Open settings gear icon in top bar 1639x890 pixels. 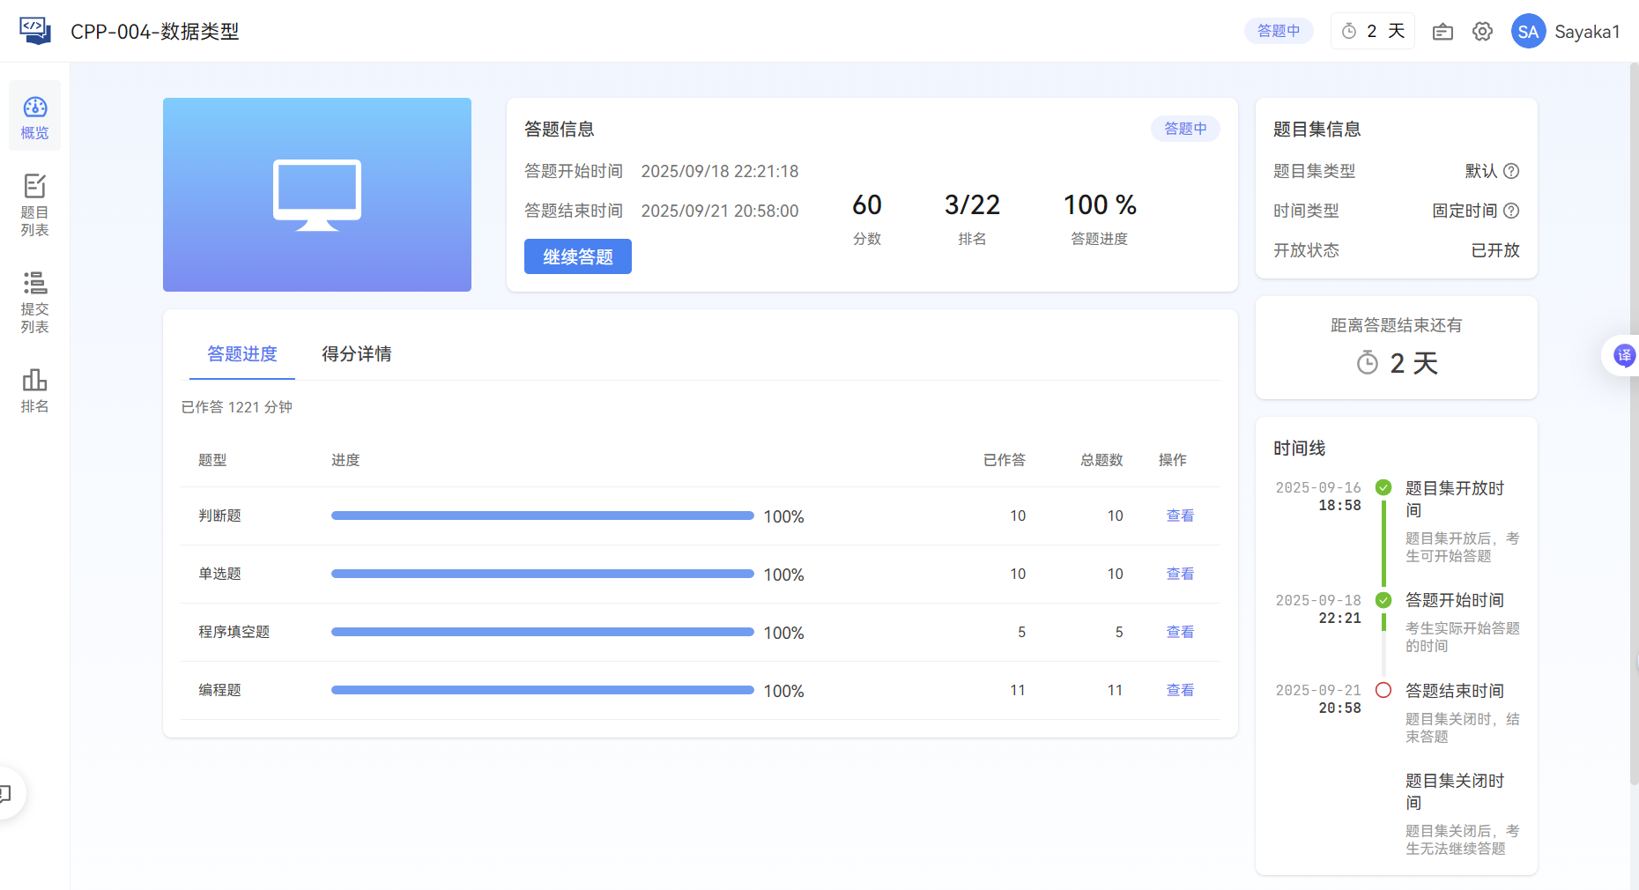tap(1483, 32)
